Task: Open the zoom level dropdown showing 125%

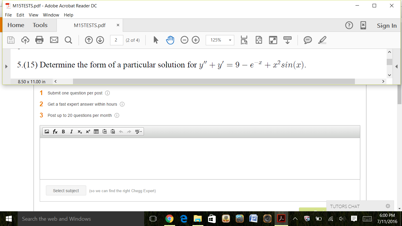Action: click(220, 40)
